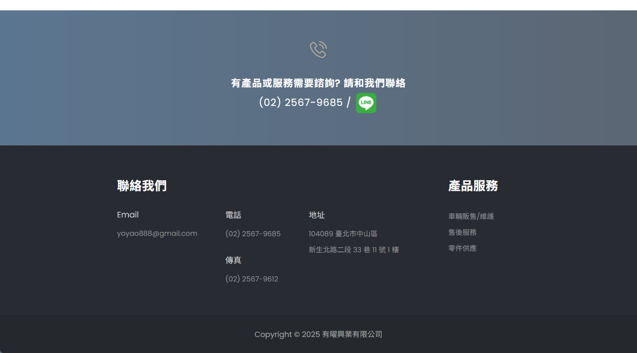This screenshot has height=353, width=637.
Task: Click the address line 104089 臺北市中山區
Action: click(343, 234)
